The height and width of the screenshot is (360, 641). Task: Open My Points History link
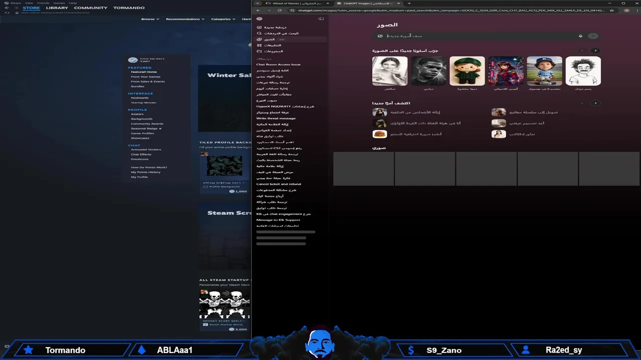tap(146, 172)
